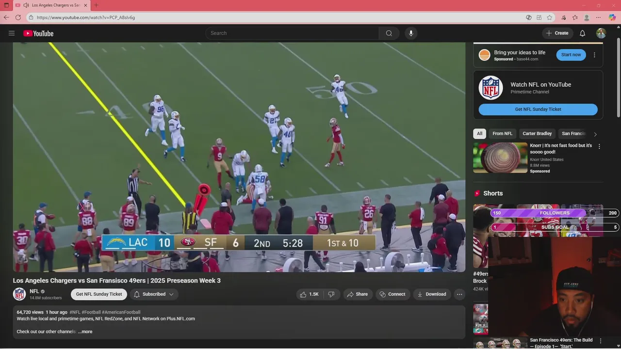Click the browser address bar URL
Image resolution: width=621 pixels, height=349 pixels.
click(86, 17)
